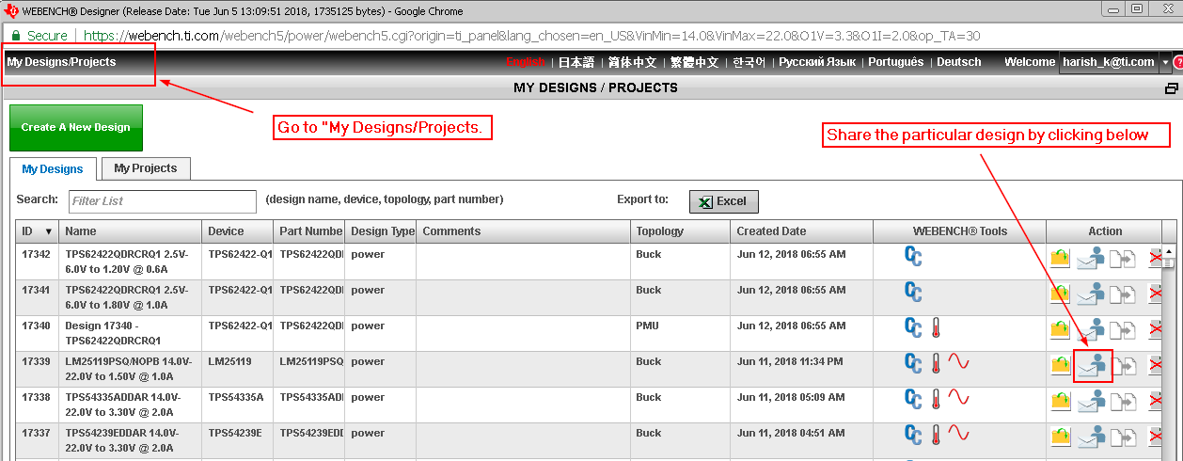Delete design 17342 with red X icon

pyautogui.click(x=1155, y=258)
